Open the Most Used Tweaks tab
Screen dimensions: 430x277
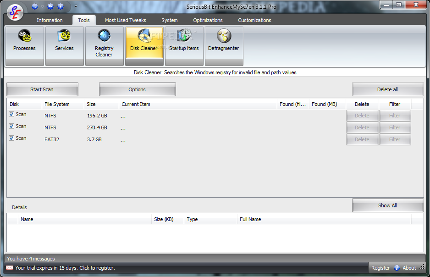coord(125,20)
